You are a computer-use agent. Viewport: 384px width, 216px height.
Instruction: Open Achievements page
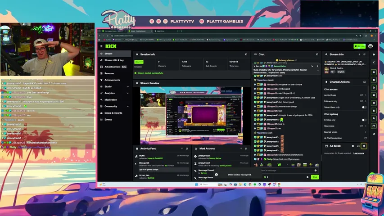[115, 80]
